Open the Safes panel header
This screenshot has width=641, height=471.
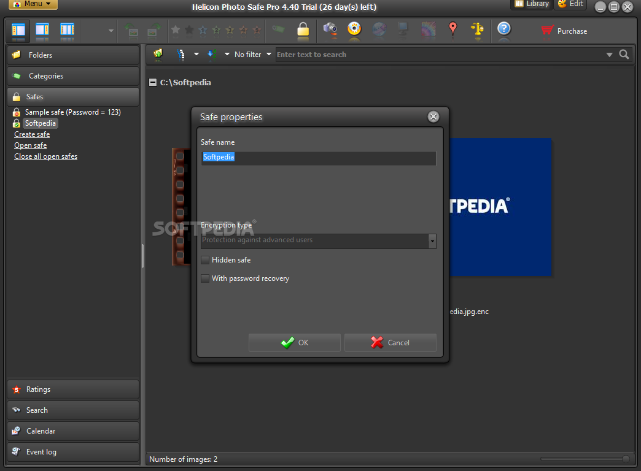pos(73,97)
